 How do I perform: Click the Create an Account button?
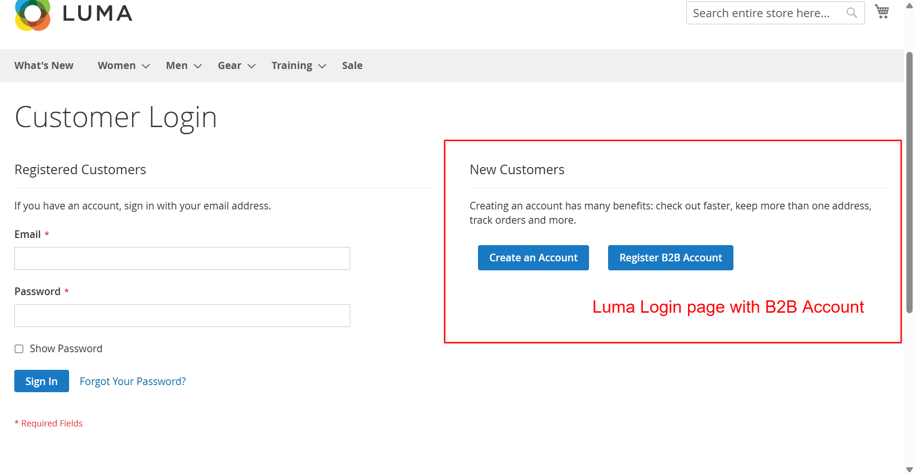click(533, 257)
